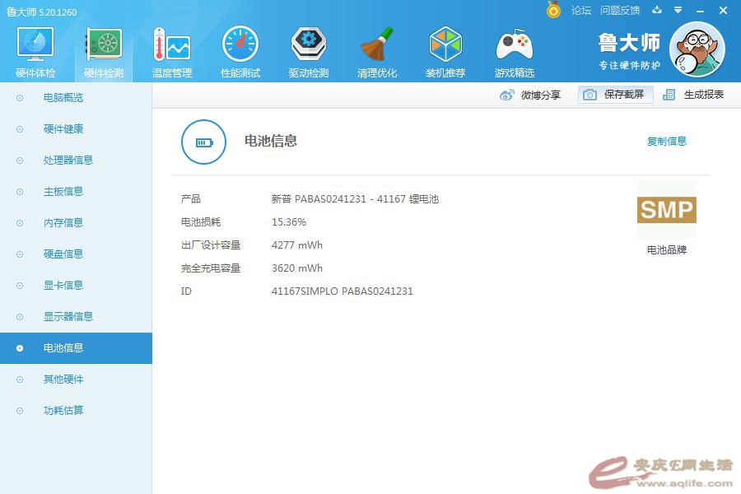Open 功耗估算 sidebar entry
The width and height of the screenshot is (741, 494).
point(63,411)
